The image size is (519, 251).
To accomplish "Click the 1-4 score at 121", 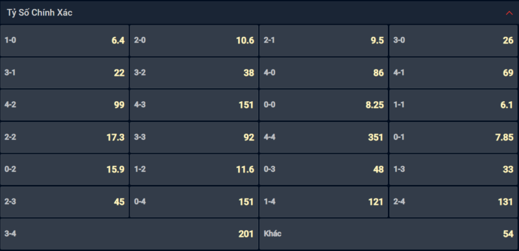I will [324, 202].
